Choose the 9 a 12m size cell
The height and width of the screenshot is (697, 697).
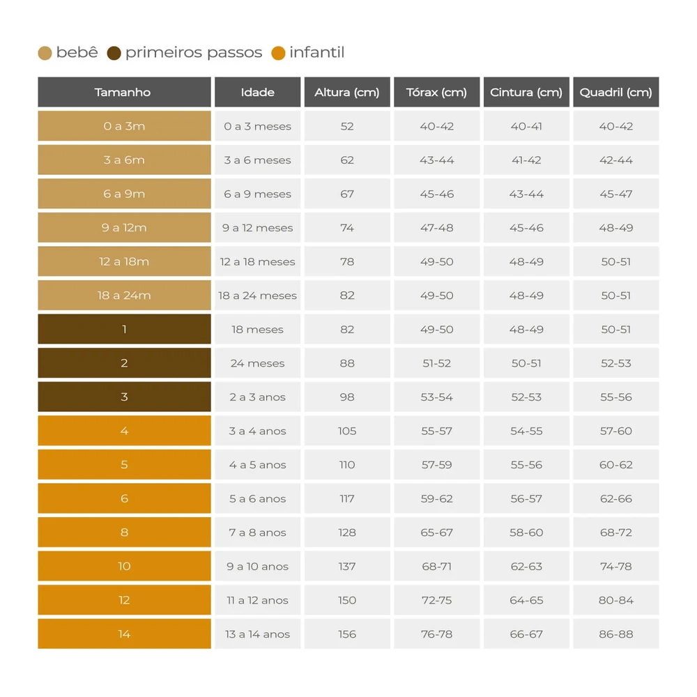(125, 228)
